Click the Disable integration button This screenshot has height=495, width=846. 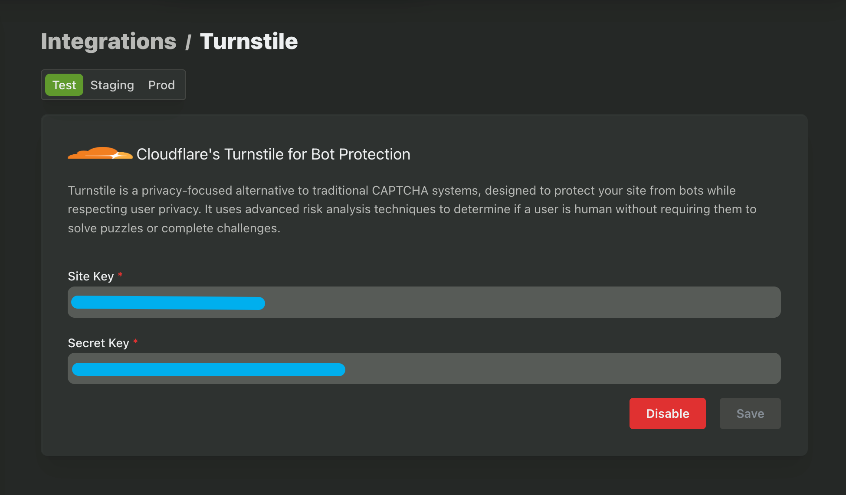pyautogui.click(x=667, y=413)
